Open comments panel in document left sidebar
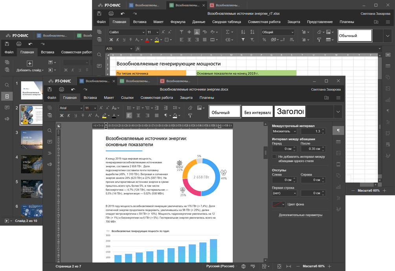Image resolution: width=395 pixels, height=271 pixels. [50, 142]
